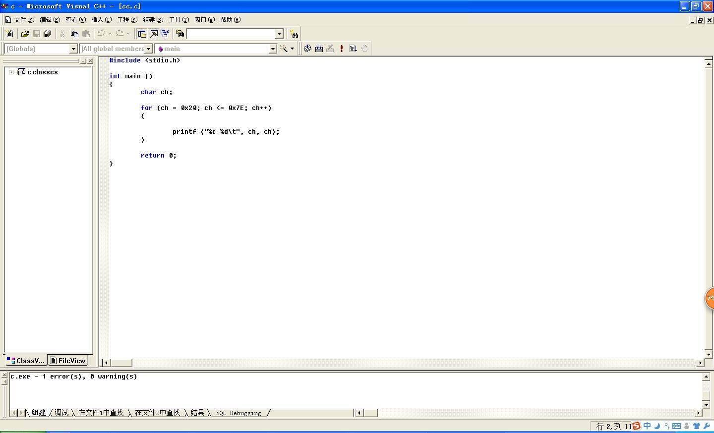
Task: Open the 文件 (File) menu
Action: [x=24, y=20]
